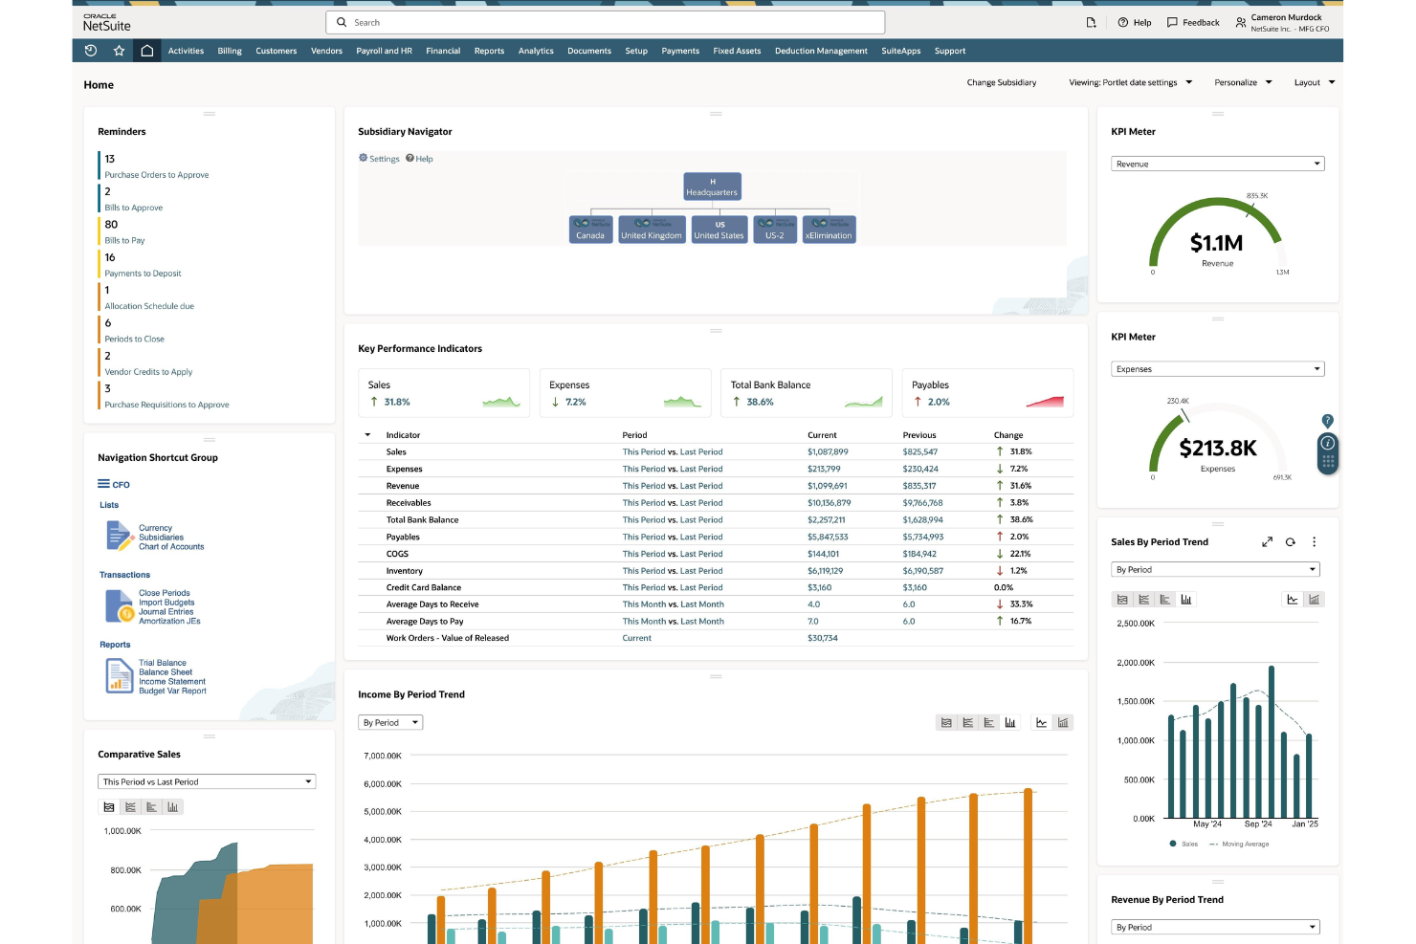
Task: Toggle bars-with-trend view in Sales By Period Trend
Action: [x=1314, y=600]
